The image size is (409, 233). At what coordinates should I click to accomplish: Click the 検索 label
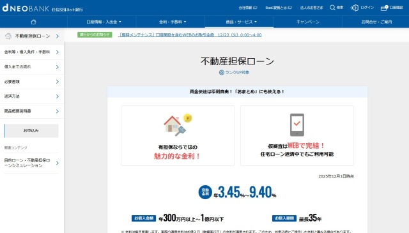[x=340, y=8]
